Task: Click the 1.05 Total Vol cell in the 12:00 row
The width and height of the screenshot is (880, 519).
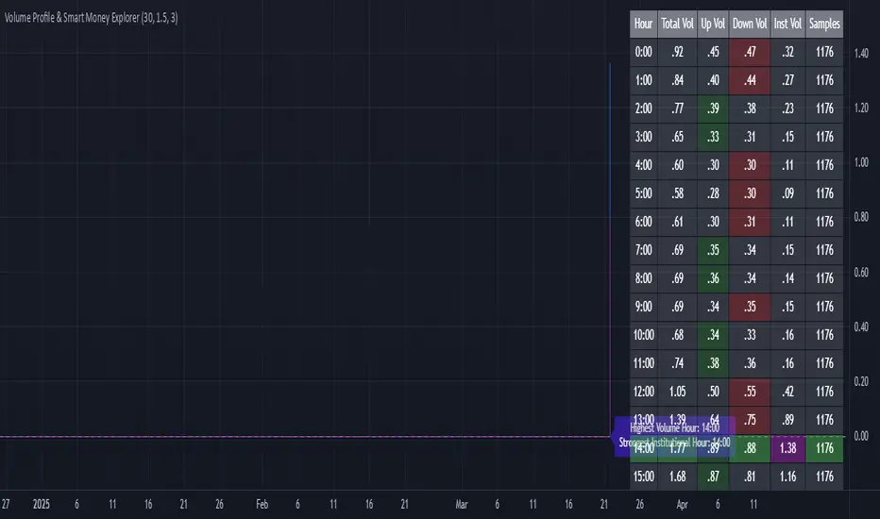Action: (x=677, y=392)
